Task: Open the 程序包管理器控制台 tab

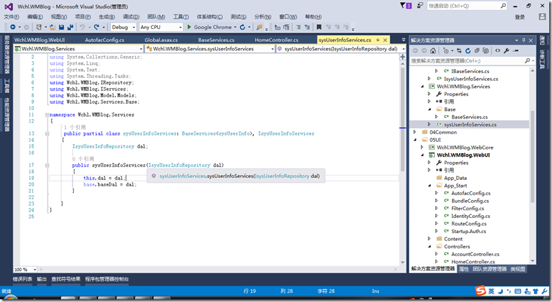Action: (x=107, y=279)
